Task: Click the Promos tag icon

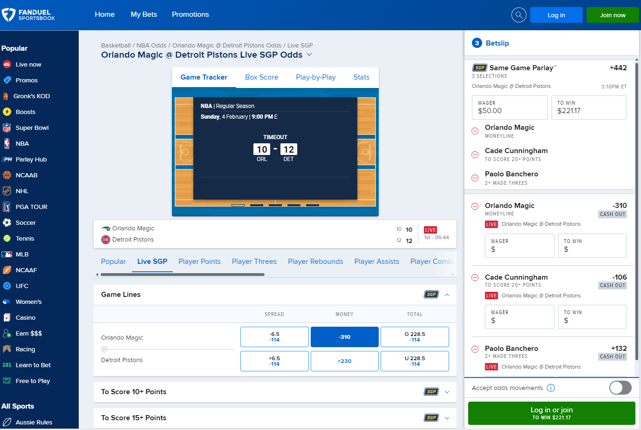Action: 7,81
